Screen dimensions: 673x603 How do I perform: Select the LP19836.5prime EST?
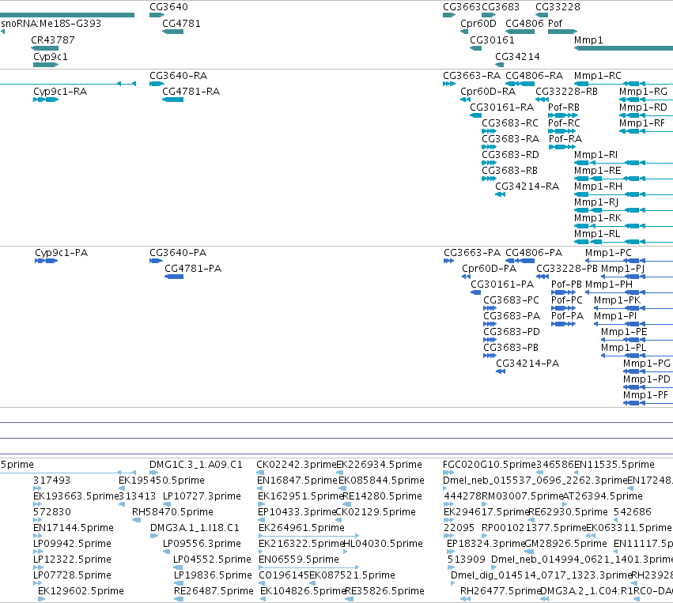[x=179, y=584]
